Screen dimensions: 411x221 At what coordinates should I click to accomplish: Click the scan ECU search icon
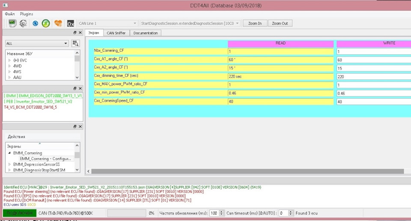(x=75, y=43)
